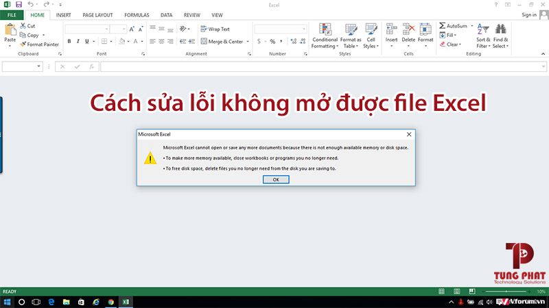Toggle top vertical alignment
Image resolution: width=549 pixels, height=308 pixels.
click(x=152, y=29)
